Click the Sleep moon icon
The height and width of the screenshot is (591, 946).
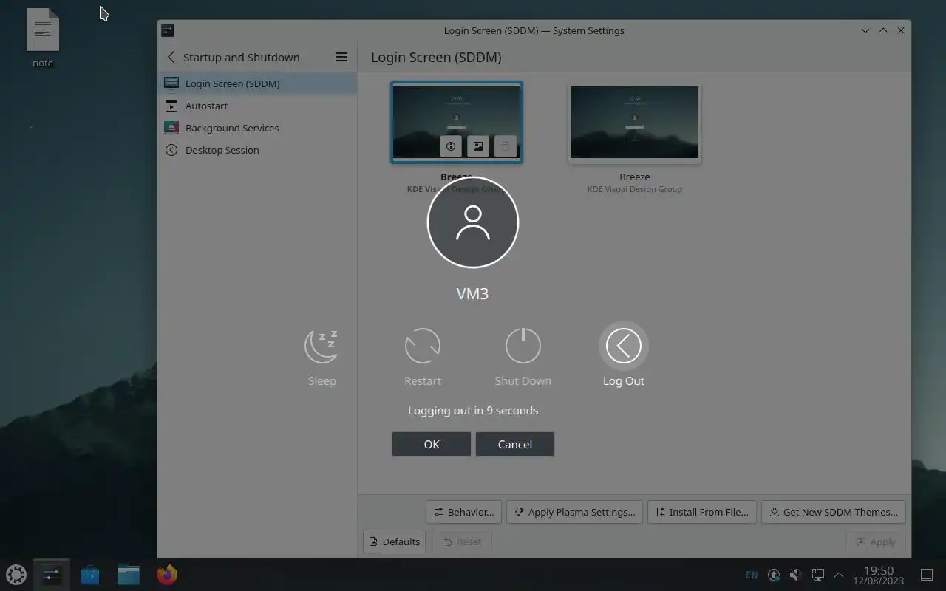click(321, 346)
